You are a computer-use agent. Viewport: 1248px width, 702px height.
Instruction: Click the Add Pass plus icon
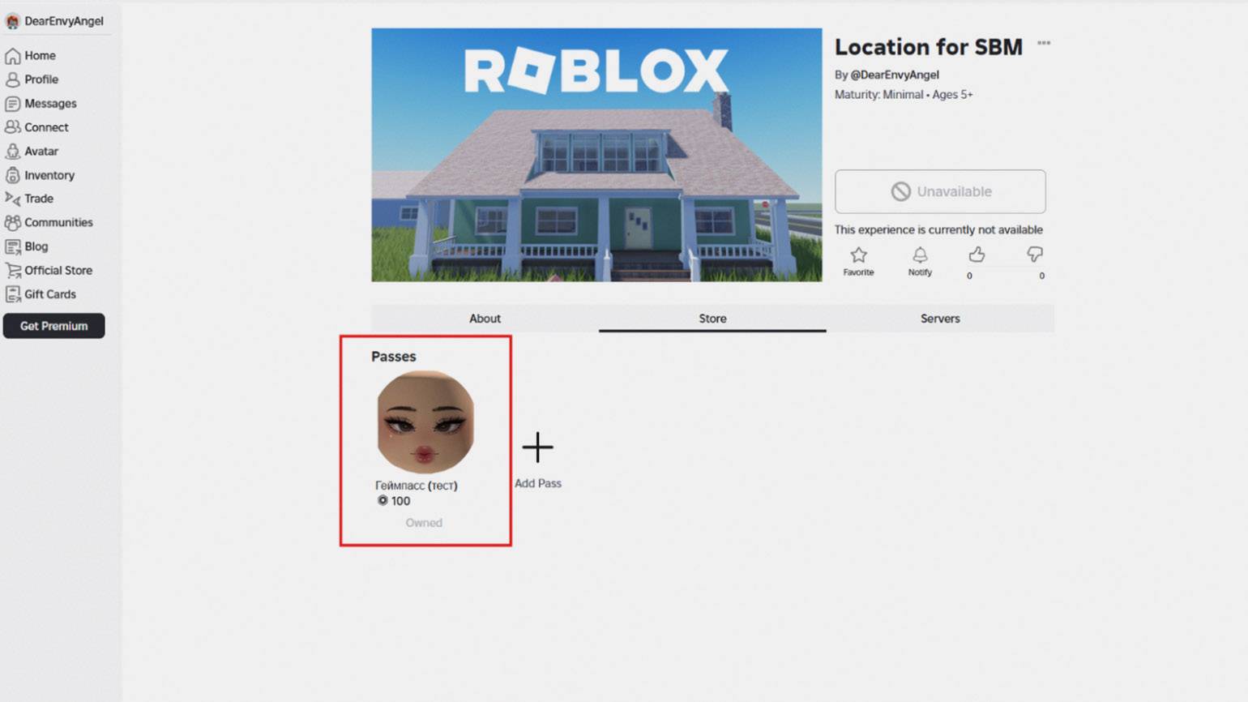point(537,447)
